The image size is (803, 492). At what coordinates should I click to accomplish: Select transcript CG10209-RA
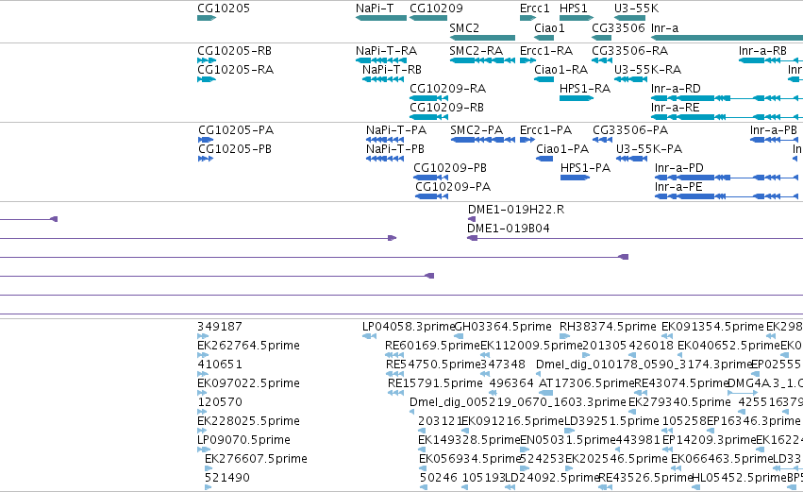tap(428, 98)
